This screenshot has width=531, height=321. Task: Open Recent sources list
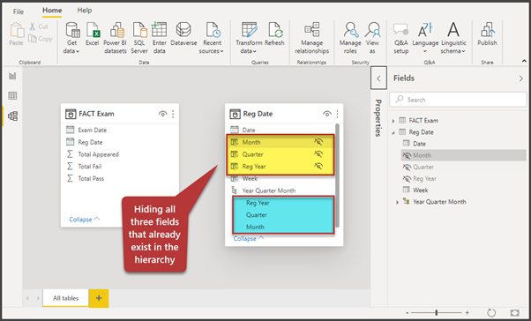tap(212, 38)
